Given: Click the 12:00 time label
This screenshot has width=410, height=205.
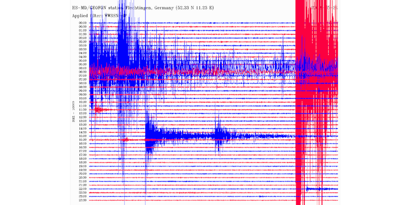Looking at the screenshot, I should click(x=83, y=113).
